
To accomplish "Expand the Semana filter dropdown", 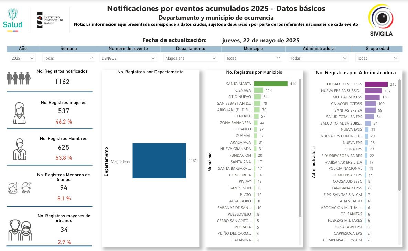I will (x=68, y=58).
